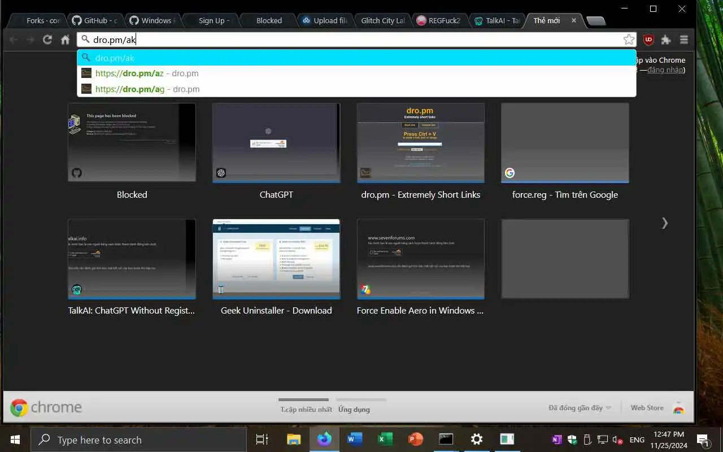Open the Force Enable Aero thumbnail
723x452 pixels.
coord(421,259)
